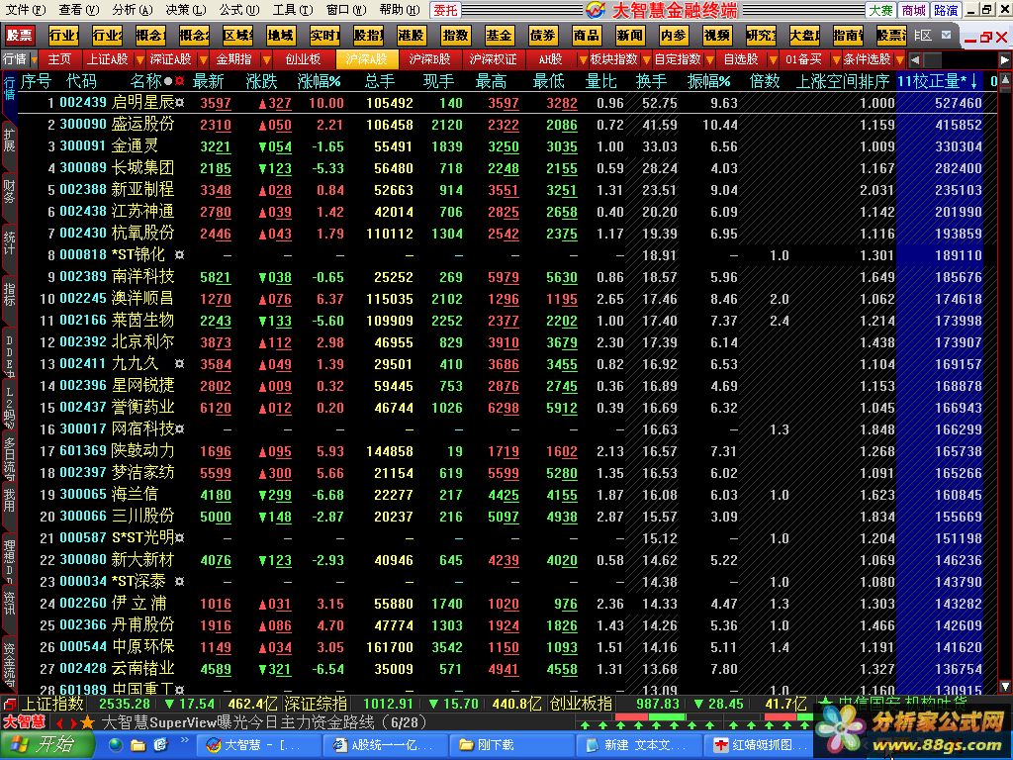Open the 资讯 vertical side tab

tap(9, 603)
